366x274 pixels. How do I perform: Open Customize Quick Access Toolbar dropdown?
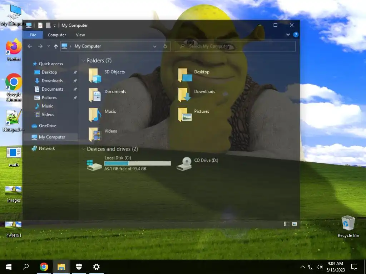(x=55, y=25)
